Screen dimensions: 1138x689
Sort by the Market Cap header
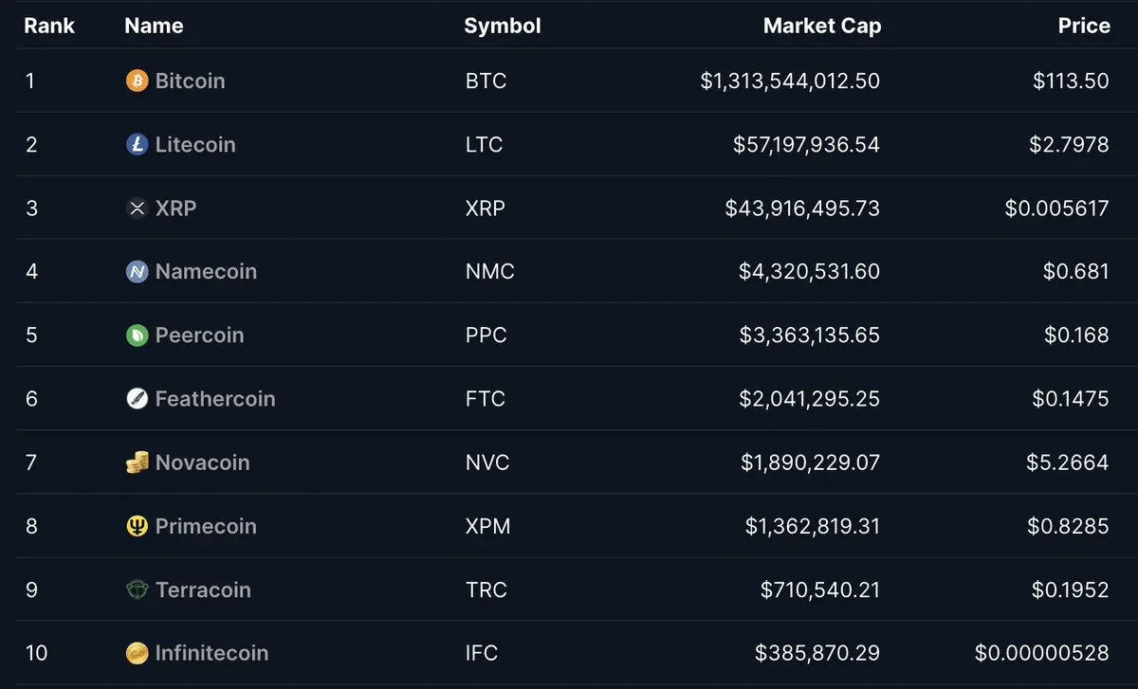822,26
